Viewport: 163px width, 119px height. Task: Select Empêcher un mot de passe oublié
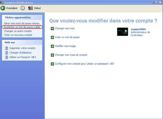[22, 27]
